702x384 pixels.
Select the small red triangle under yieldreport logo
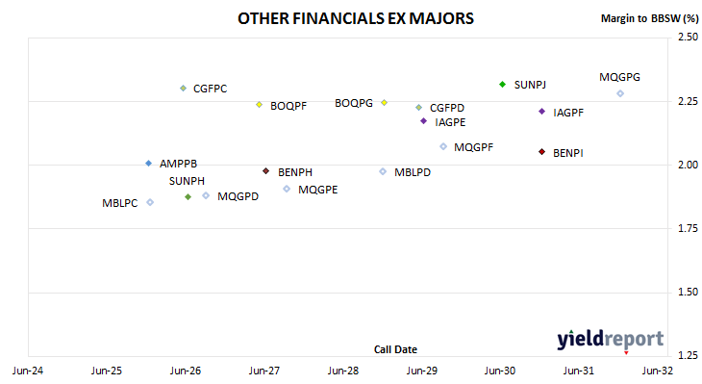tap(626, 353)
